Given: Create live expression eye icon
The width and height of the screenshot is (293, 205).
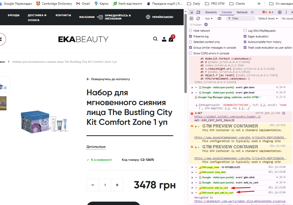Looking at the screenshot, I should [219, 18].
